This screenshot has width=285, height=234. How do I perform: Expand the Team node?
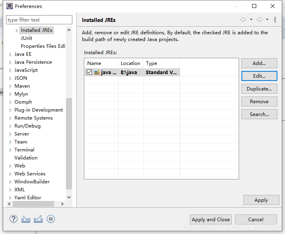(10, 142)
